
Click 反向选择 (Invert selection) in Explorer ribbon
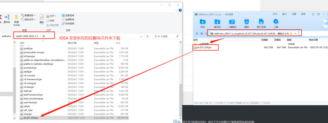point(68,23)
